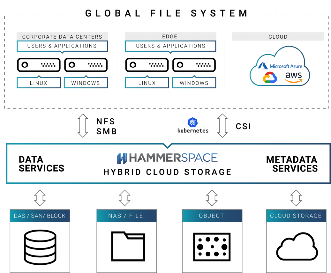Click the Corporate Data Centers Windows server icon
This screenshot has height=273, width=331.
[x=86, y=65]
